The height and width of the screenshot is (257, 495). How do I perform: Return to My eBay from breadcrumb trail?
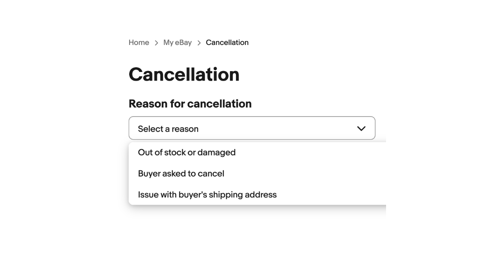point(177,42)
